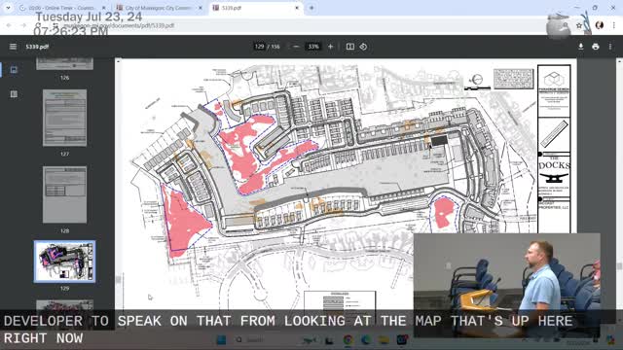Click the fit-to-page icon
This screenshot has height=350, width=623.
tap(350, 47)
